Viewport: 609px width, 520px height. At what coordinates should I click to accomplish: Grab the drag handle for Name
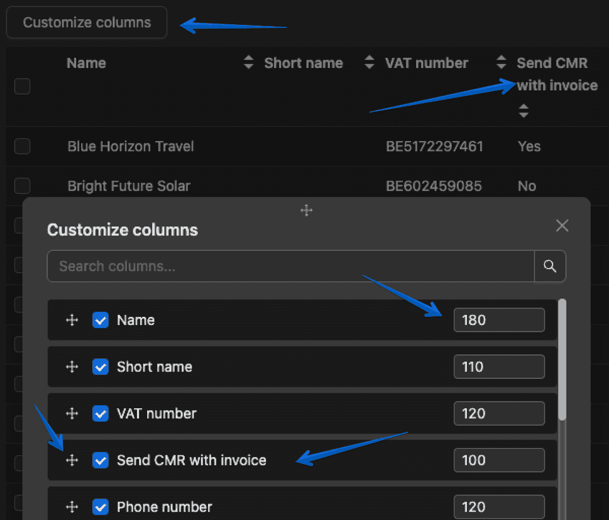click(x=72, y=320)
